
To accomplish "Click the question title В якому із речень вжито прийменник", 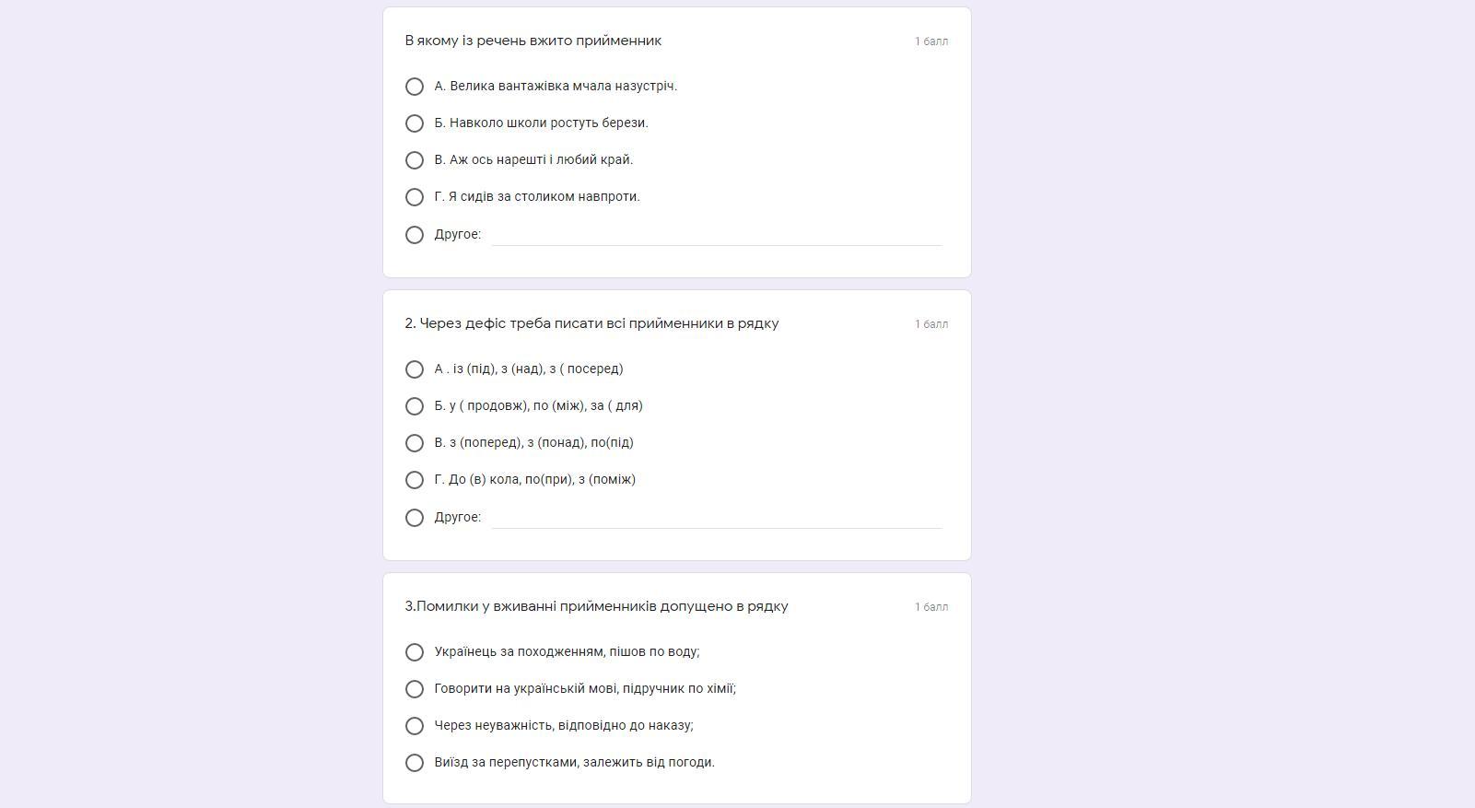I will point(533,41).
